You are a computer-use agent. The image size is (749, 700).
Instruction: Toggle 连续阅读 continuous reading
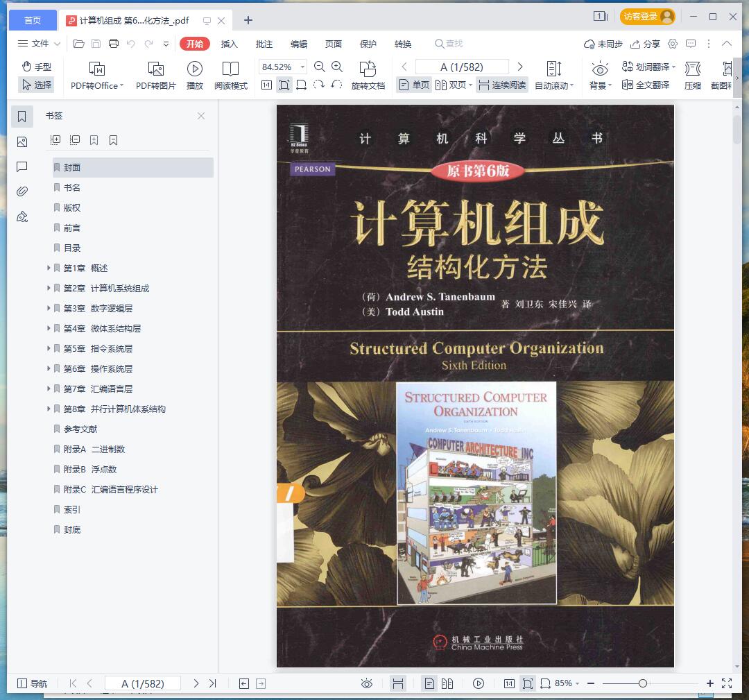click(x=502, y=85)
